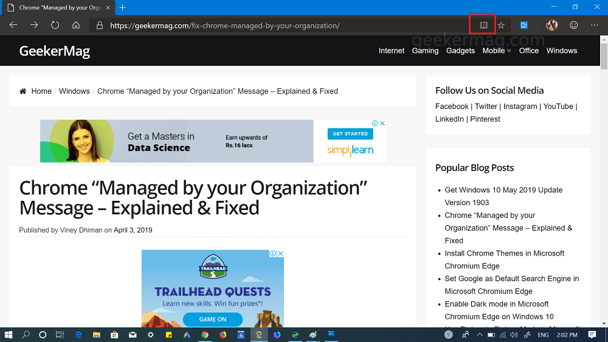Close the Trailhead Quests ad
Viewport: 608px width, 342px height.
point(280,254)
